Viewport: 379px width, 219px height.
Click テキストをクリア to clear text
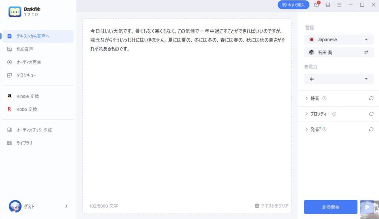(272, 206)
